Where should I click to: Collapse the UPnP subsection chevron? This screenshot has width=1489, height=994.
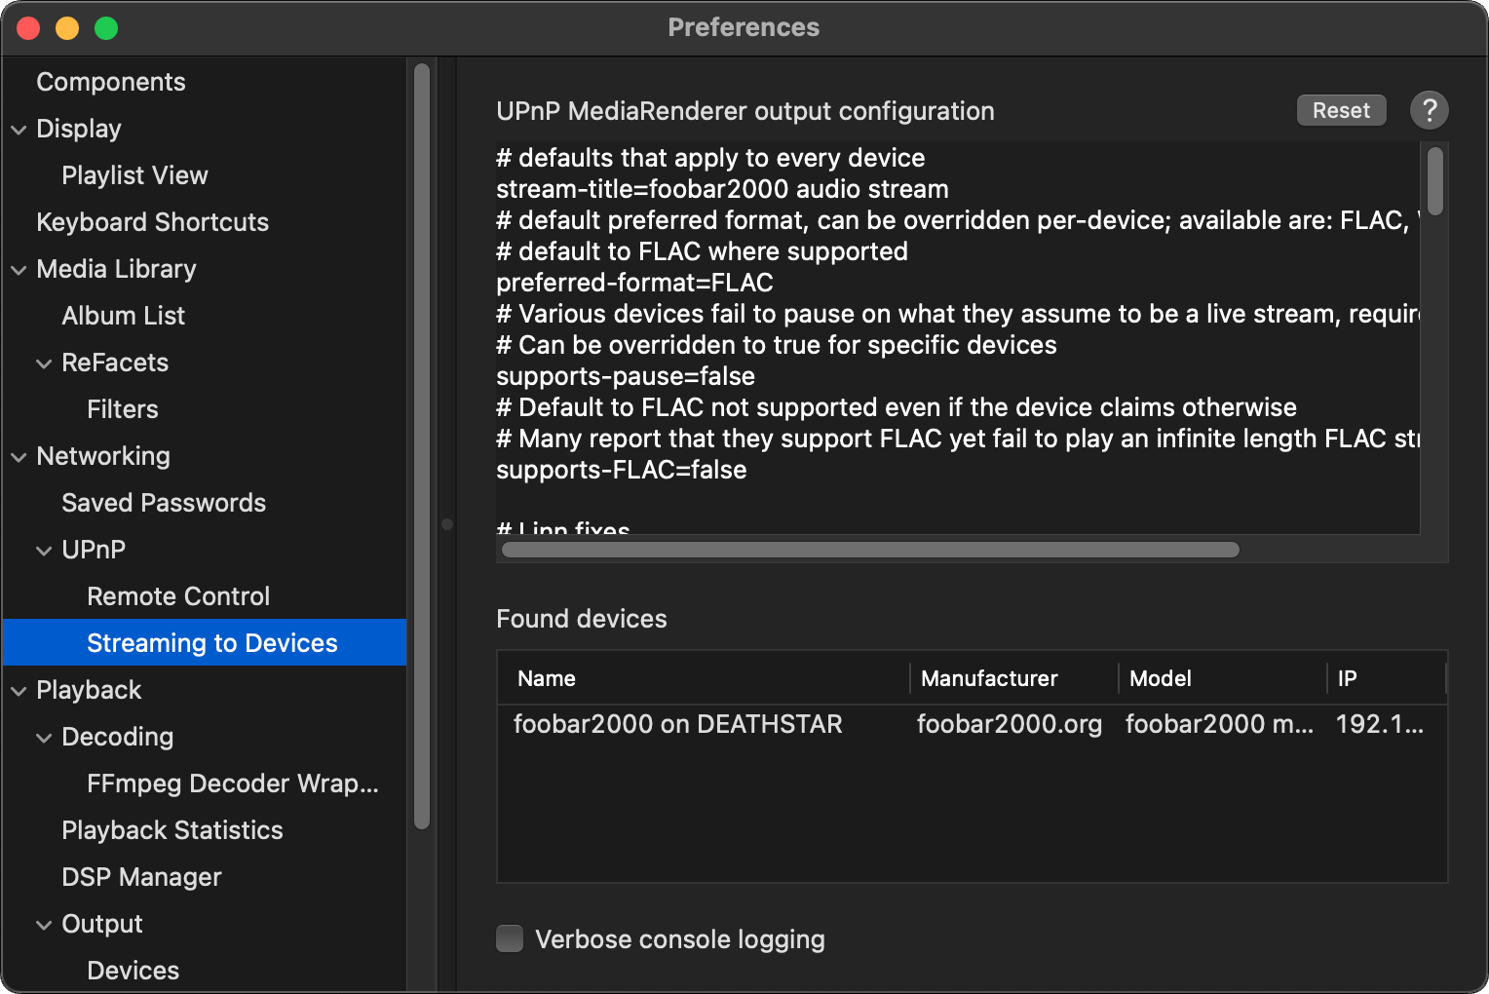[x=44, y=551]
